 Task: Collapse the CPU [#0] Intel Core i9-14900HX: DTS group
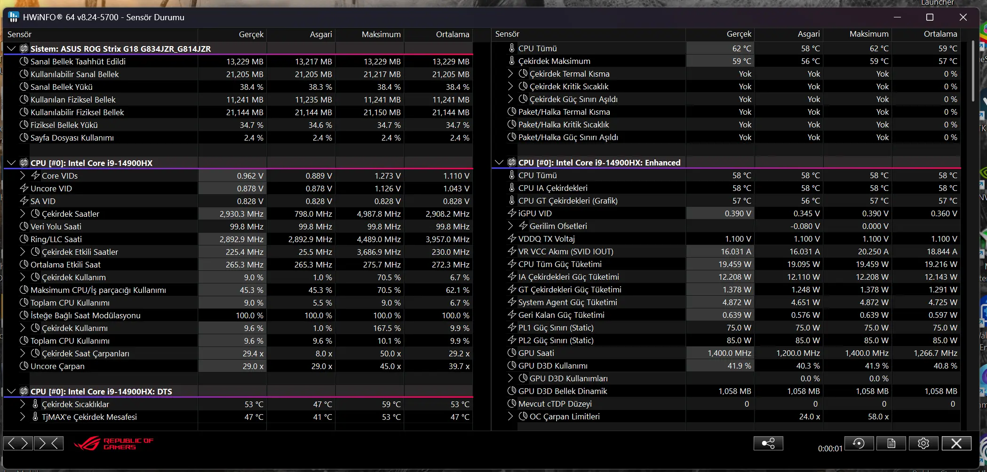[x=11, y=392]
